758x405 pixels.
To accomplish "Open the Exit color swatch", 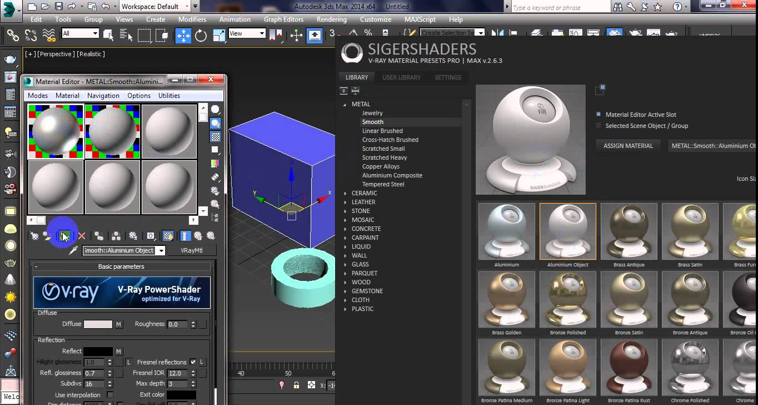I will [181, 394].
